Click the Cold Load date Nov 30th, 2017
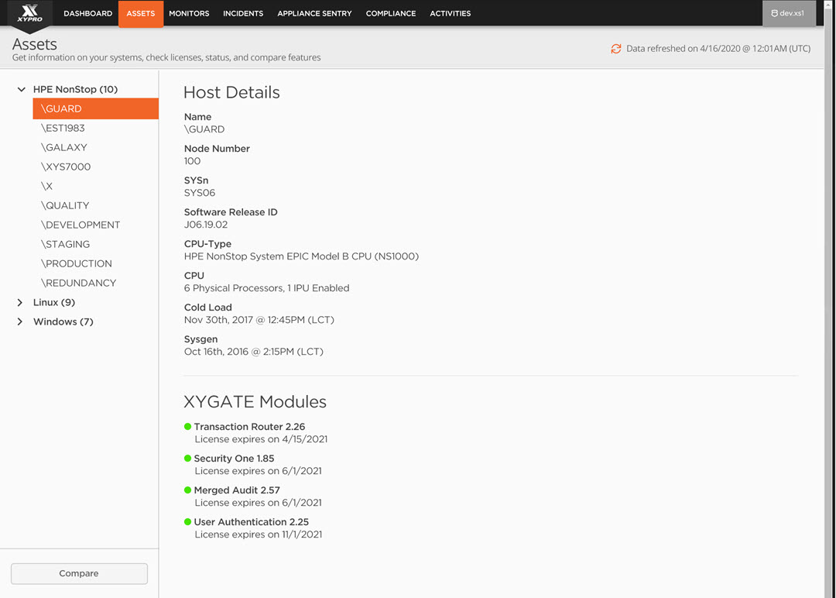The width and height of the screenshot is (836, 598). click(x=259, y=320)
